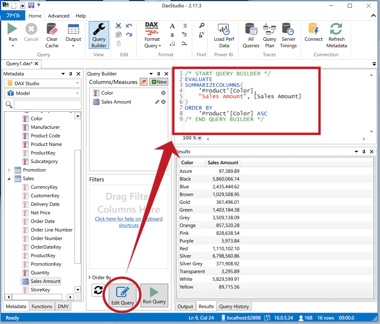The height and width of the screenshot is (324, 380).
Task: Switch to the Query History tab
Action: coord(234,306)
